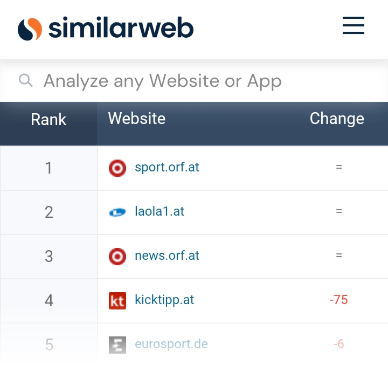
Task: Click the Change column header
Action: pos(337,119)
